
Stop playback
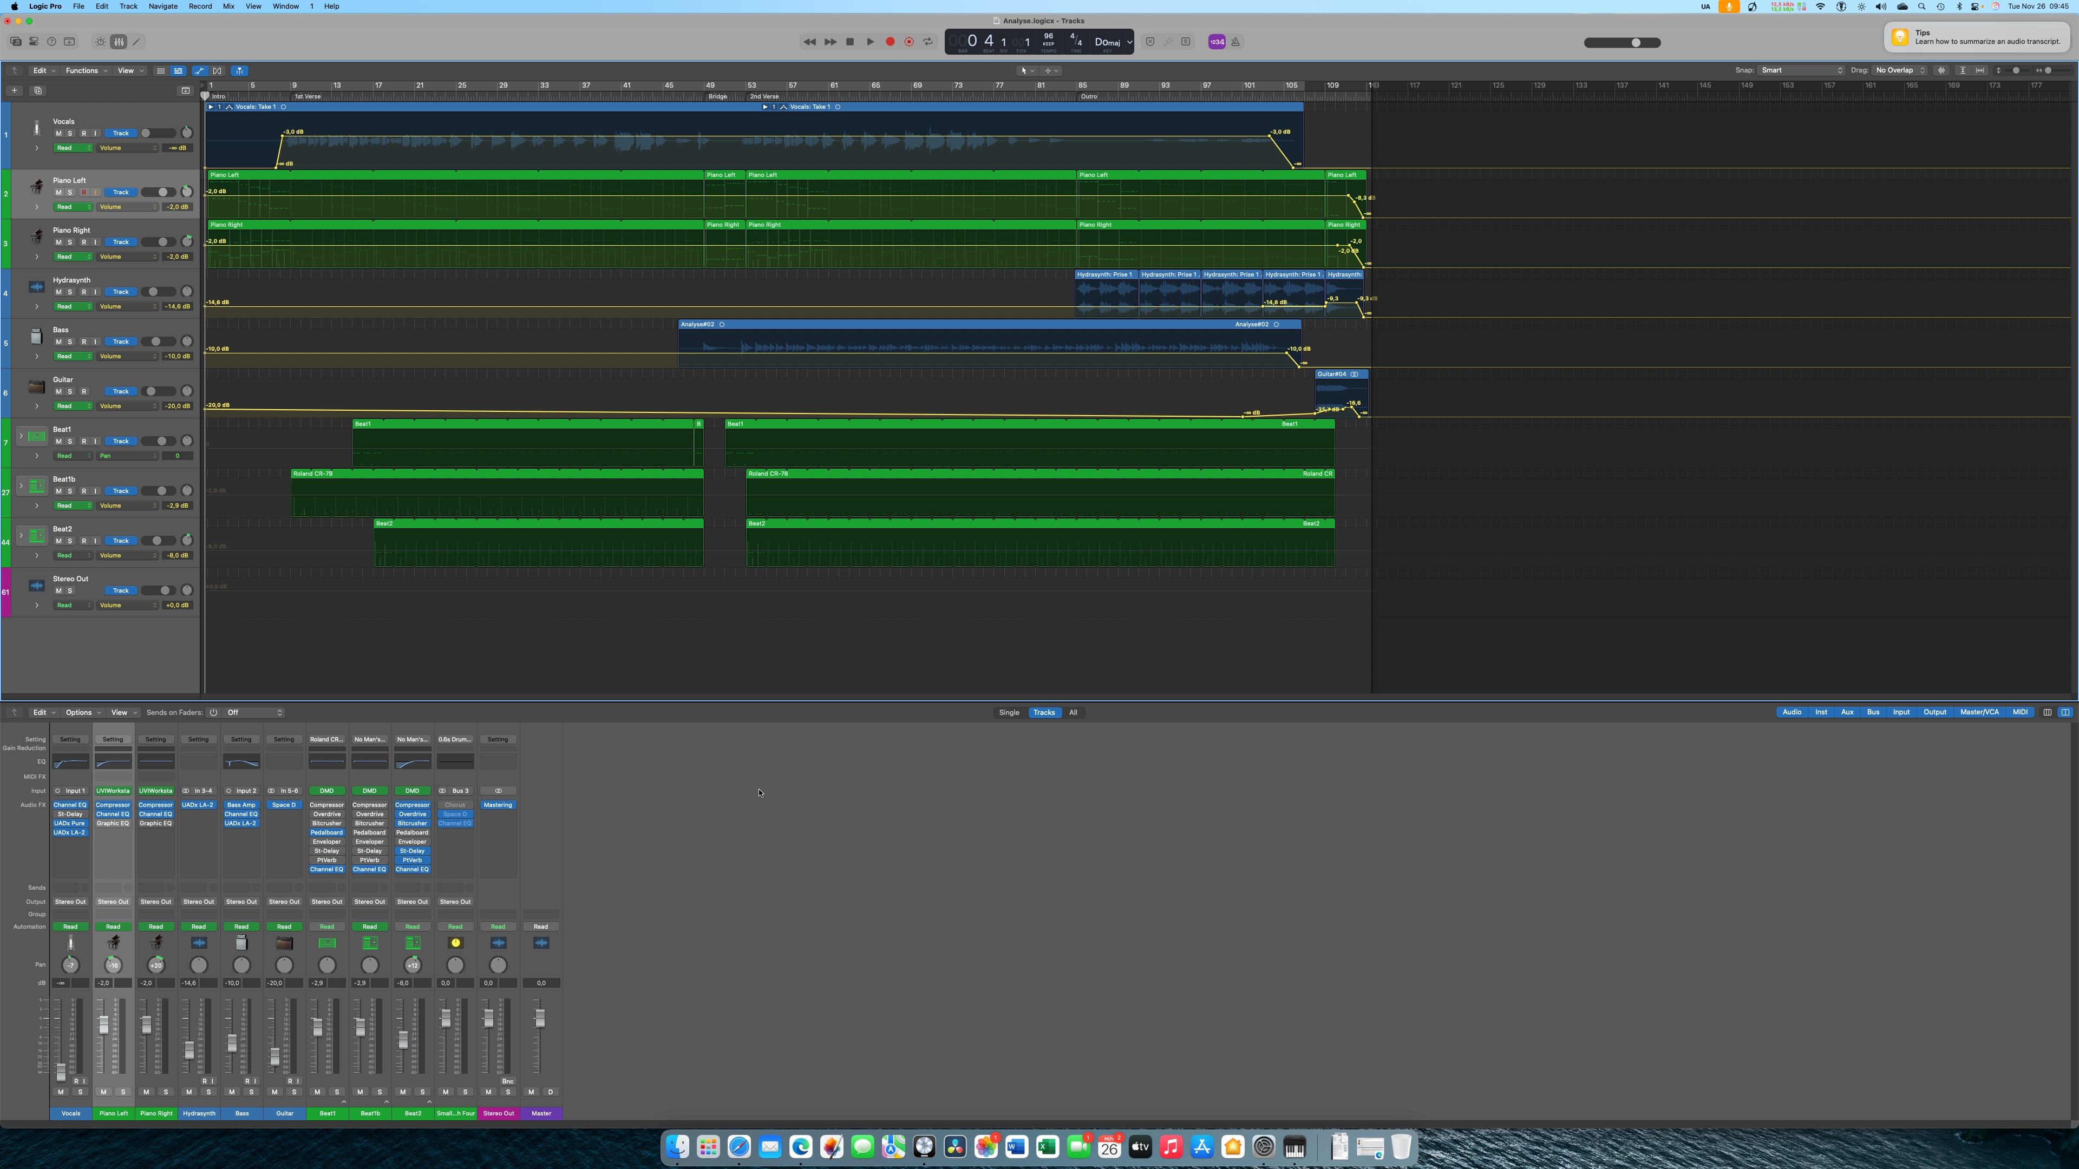850,42
